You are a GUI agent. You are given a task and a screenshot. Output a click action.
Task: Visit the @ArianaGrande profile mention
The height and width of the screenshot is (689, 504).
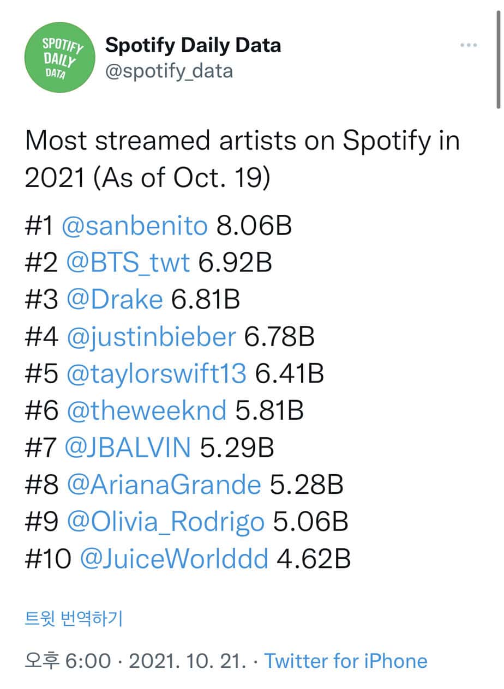click(164, 485)
